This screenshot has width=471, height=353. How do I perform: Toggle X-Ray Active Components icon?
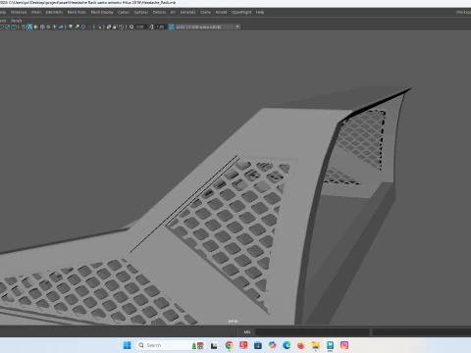115,26
